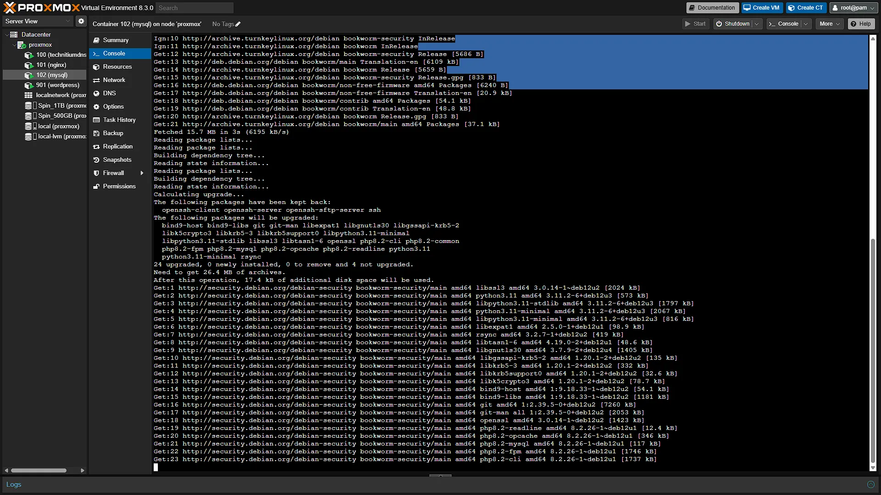Viewport: 881px width, 495px height.
Task: Click the Logs label at bottom
Action: [x=14, y=484]
